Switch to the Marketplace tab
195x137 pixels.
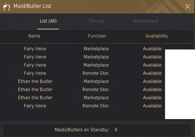click(x=146, y=21)
